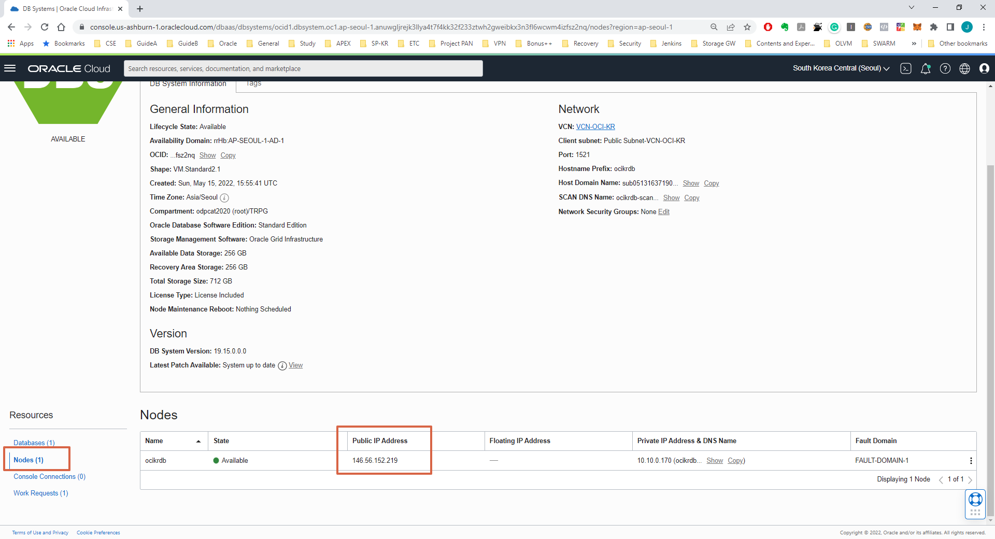
Task: Bookmark this page with star icon
Action: (747, 27)
